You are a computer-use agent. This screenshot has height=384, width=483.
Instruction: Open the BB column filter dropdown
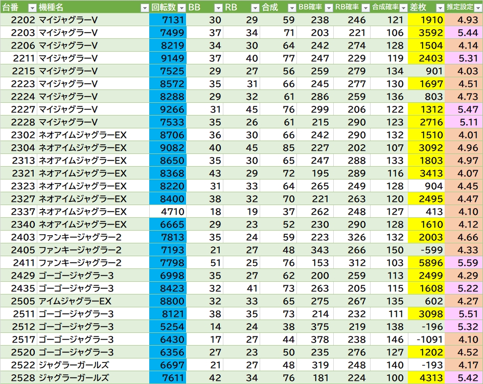pos(219,8)
